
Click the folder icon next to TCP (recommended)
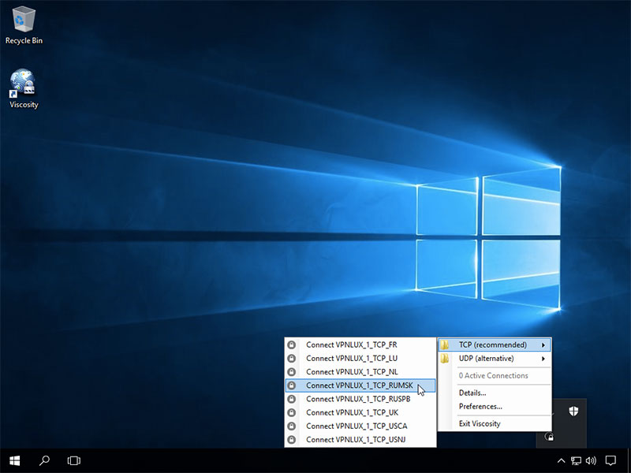444,345
